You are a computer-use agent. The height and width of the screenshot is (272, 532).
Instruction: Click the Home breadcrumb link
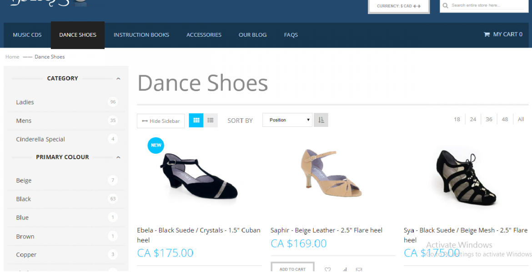click(12, 57)
